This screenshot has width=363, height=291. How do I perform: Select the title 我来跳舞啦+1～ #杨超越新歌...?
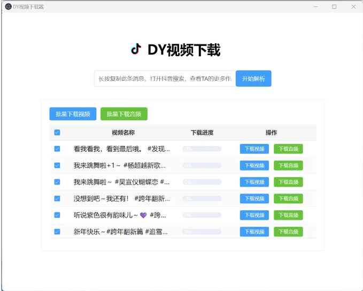(x=119, y=165)
